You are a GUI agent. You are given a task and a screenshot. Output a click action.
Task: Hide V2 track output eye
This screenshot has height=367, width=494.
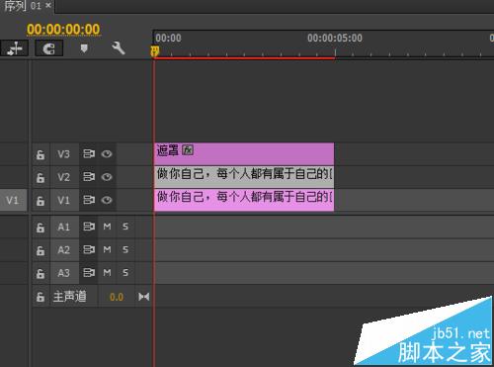coord(107,177)
